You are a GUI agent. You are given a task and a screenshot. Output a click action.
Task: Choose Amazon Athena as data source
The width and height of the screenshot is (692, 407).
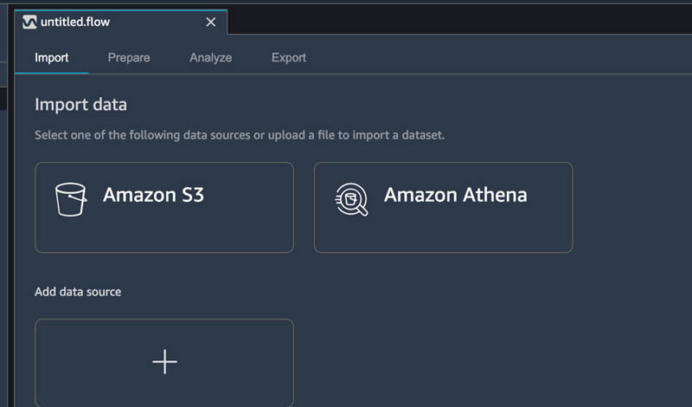[443, 207]
